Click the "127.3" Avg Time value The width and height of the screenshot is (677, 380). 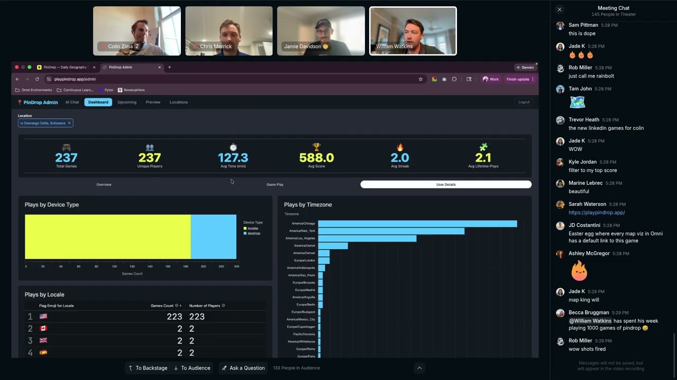[x=233, y=158]
